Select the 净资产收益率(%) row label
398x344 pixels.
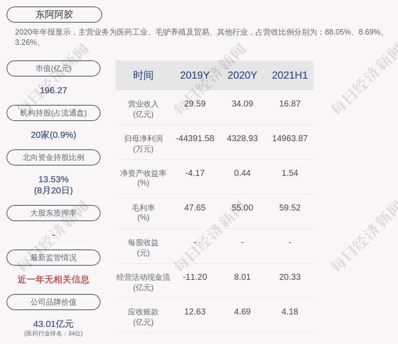point(143,178)
